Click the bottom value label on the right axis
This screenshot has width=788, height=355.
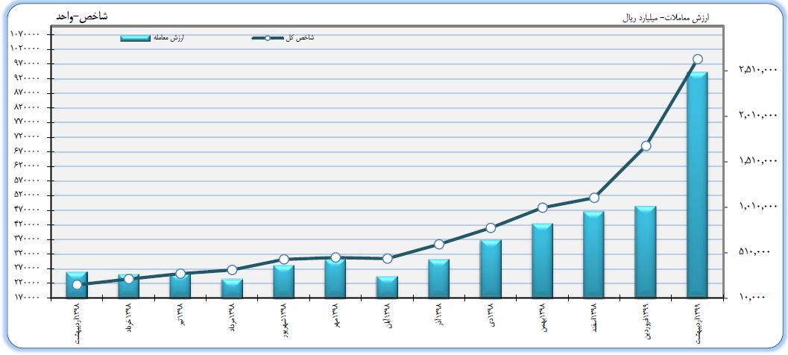tap(753, 297)
